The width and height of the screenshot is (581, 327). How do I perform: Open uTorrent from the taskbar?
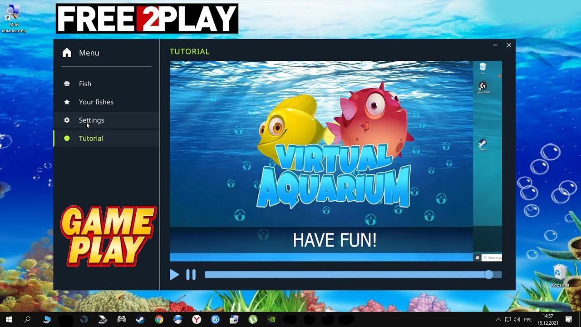click(x=253, y=319)
